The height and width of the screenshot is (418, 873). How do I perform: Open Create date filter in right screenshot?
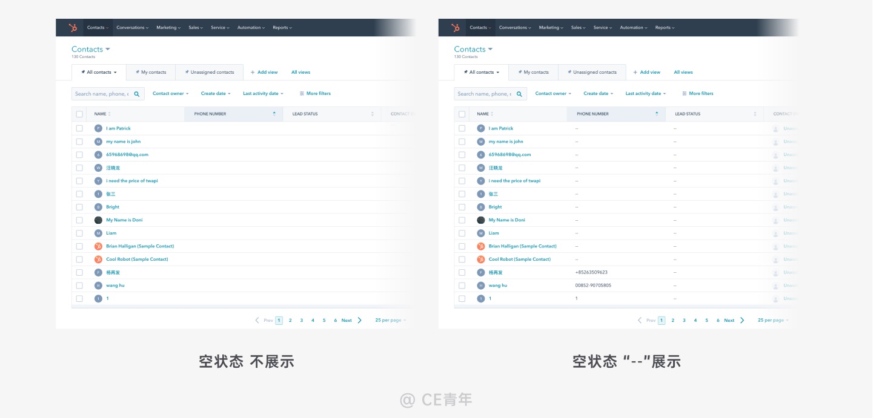(599, 94)
